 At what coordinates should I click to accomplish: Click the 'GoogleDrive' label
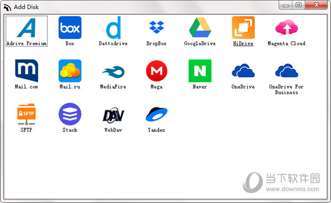click(x=200, y=43)
